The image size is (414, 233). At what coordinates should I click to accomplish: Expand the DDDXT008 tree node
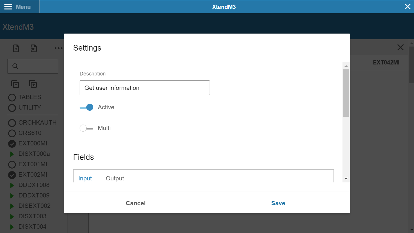click(12, 185)
